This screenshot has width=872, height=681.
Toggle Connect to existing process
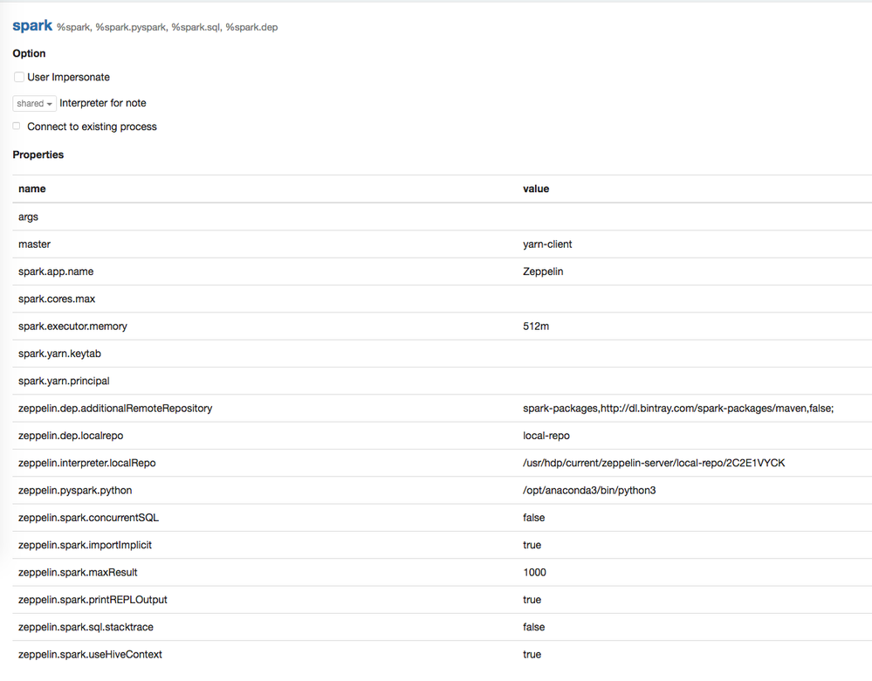pos(16,125)
